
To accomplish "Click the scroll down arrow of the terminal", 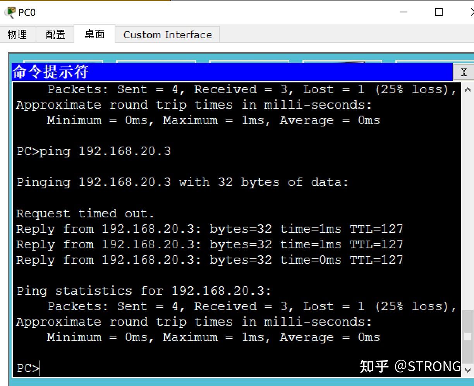I will click(x=467, y=369).
